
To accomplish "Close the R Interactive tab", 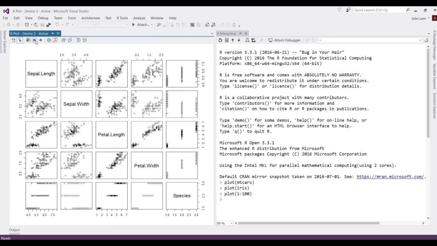I will pyautogui.click(x=246, y=33).
